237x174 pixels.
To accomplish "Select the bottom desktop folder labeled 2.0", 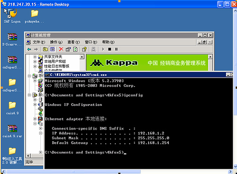I will [x=12, y=151].
